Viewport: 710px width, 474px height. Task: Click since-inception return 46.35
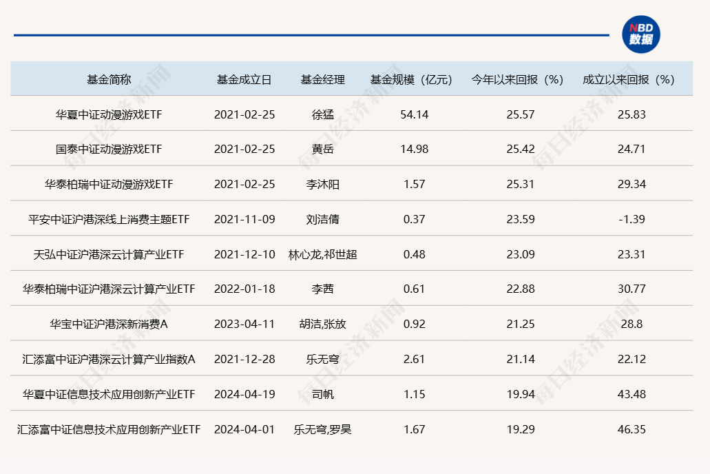[631, 430]
